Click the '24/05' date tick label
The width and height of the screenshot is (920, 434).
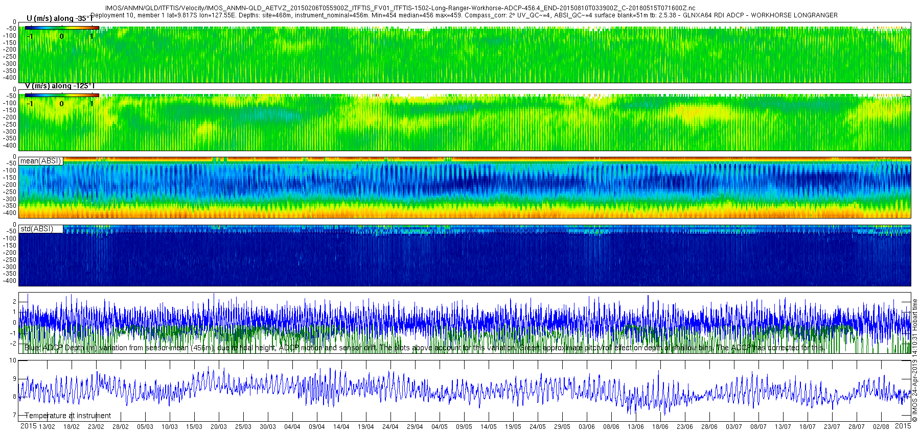click(537, 427)
